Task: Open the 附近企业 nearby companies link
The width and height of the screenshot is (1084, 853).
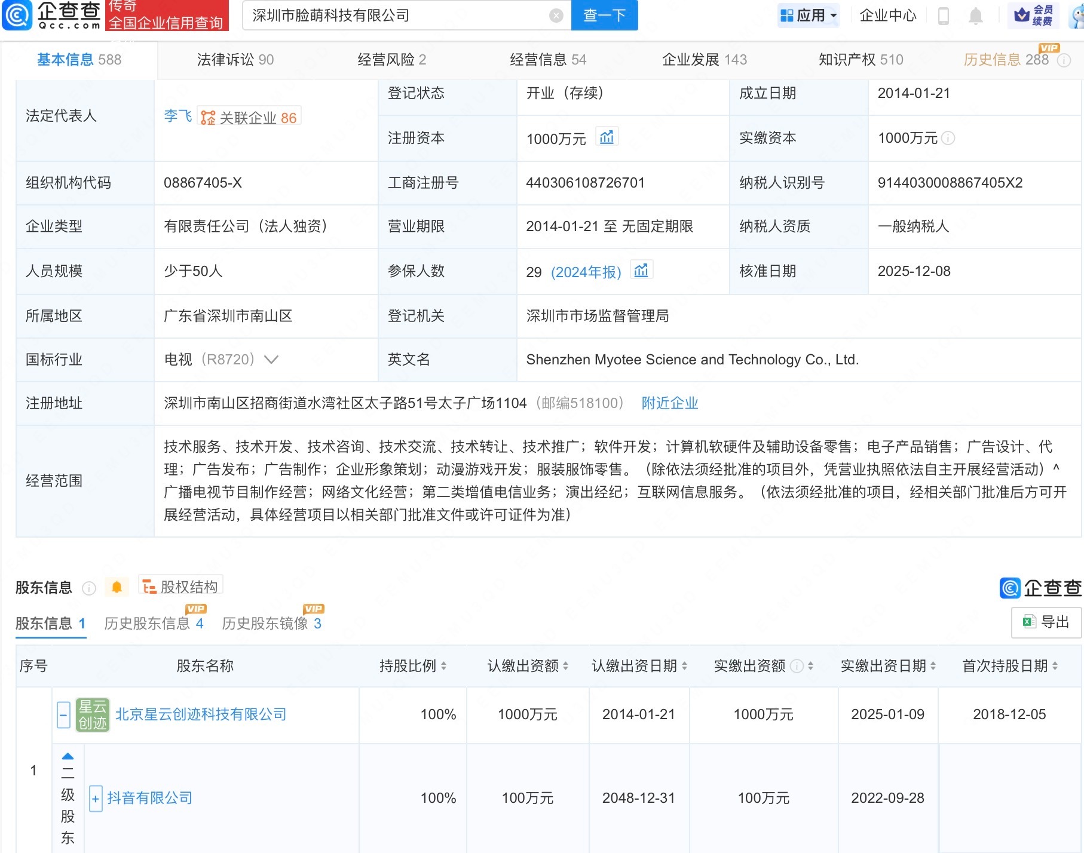Action: [x=669, y=403]
